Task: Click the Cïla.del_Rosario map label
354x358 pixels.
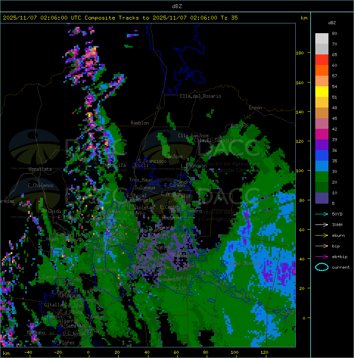Action: 200,96
